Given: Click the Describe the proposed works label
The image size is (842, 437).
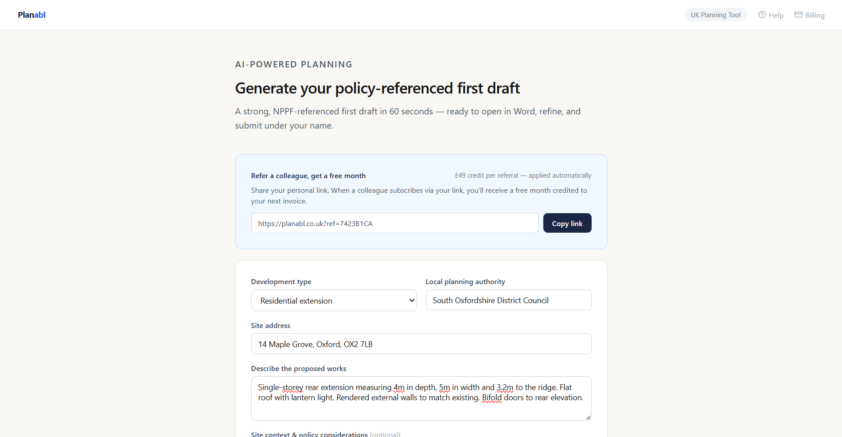Looking at the screenshot, I should pos(298,368).
